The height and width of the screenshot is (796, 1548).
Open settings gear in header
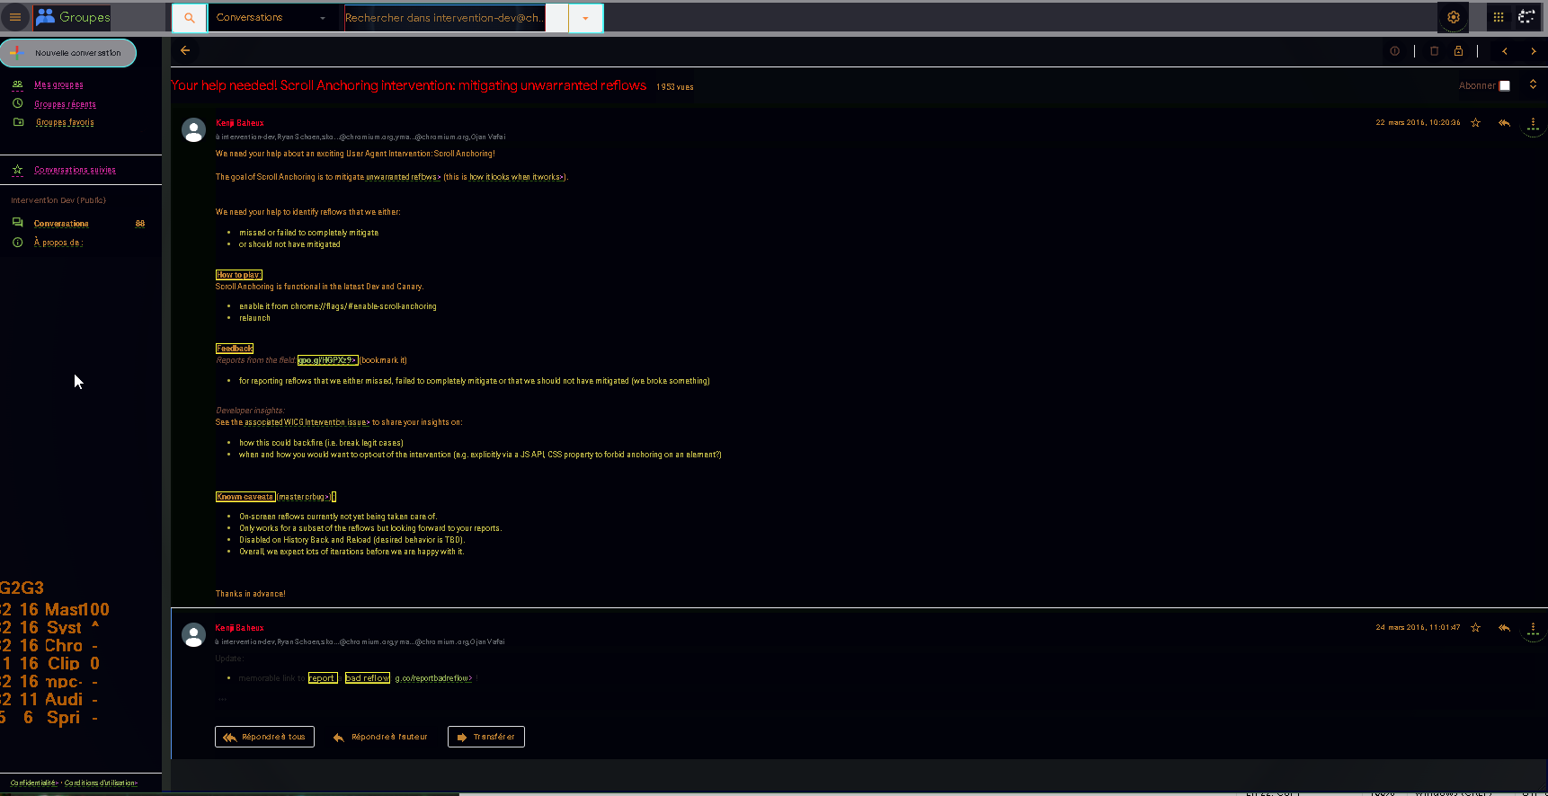pyautogui.click(x=1453, y=17)
